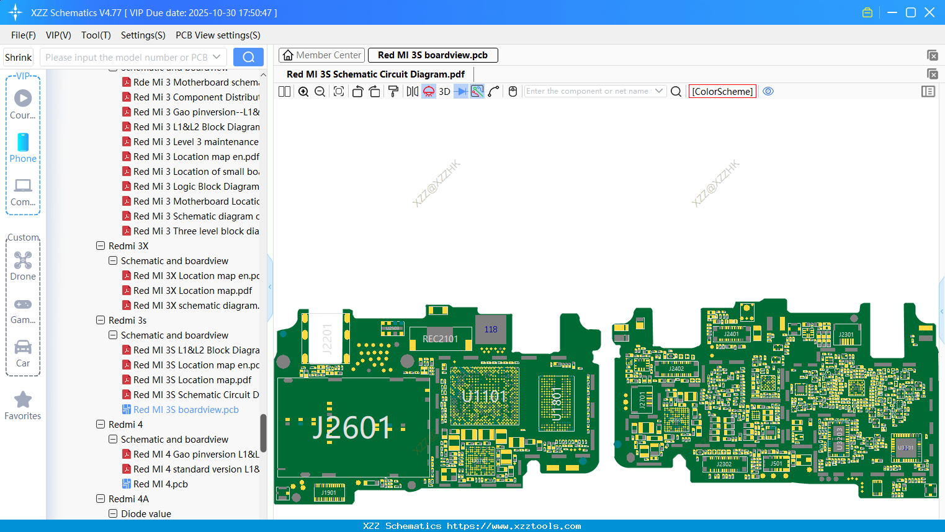This screenshot has width=945, height=532.
Task: Open the model number dropdown arrow
Action: 217,57
